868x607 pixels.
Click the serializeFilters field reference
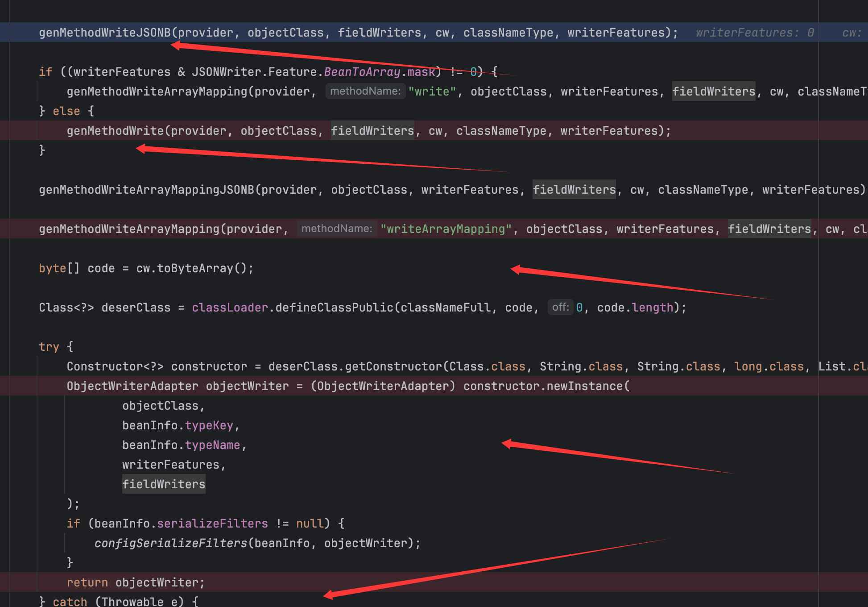[x=212, y=524]
